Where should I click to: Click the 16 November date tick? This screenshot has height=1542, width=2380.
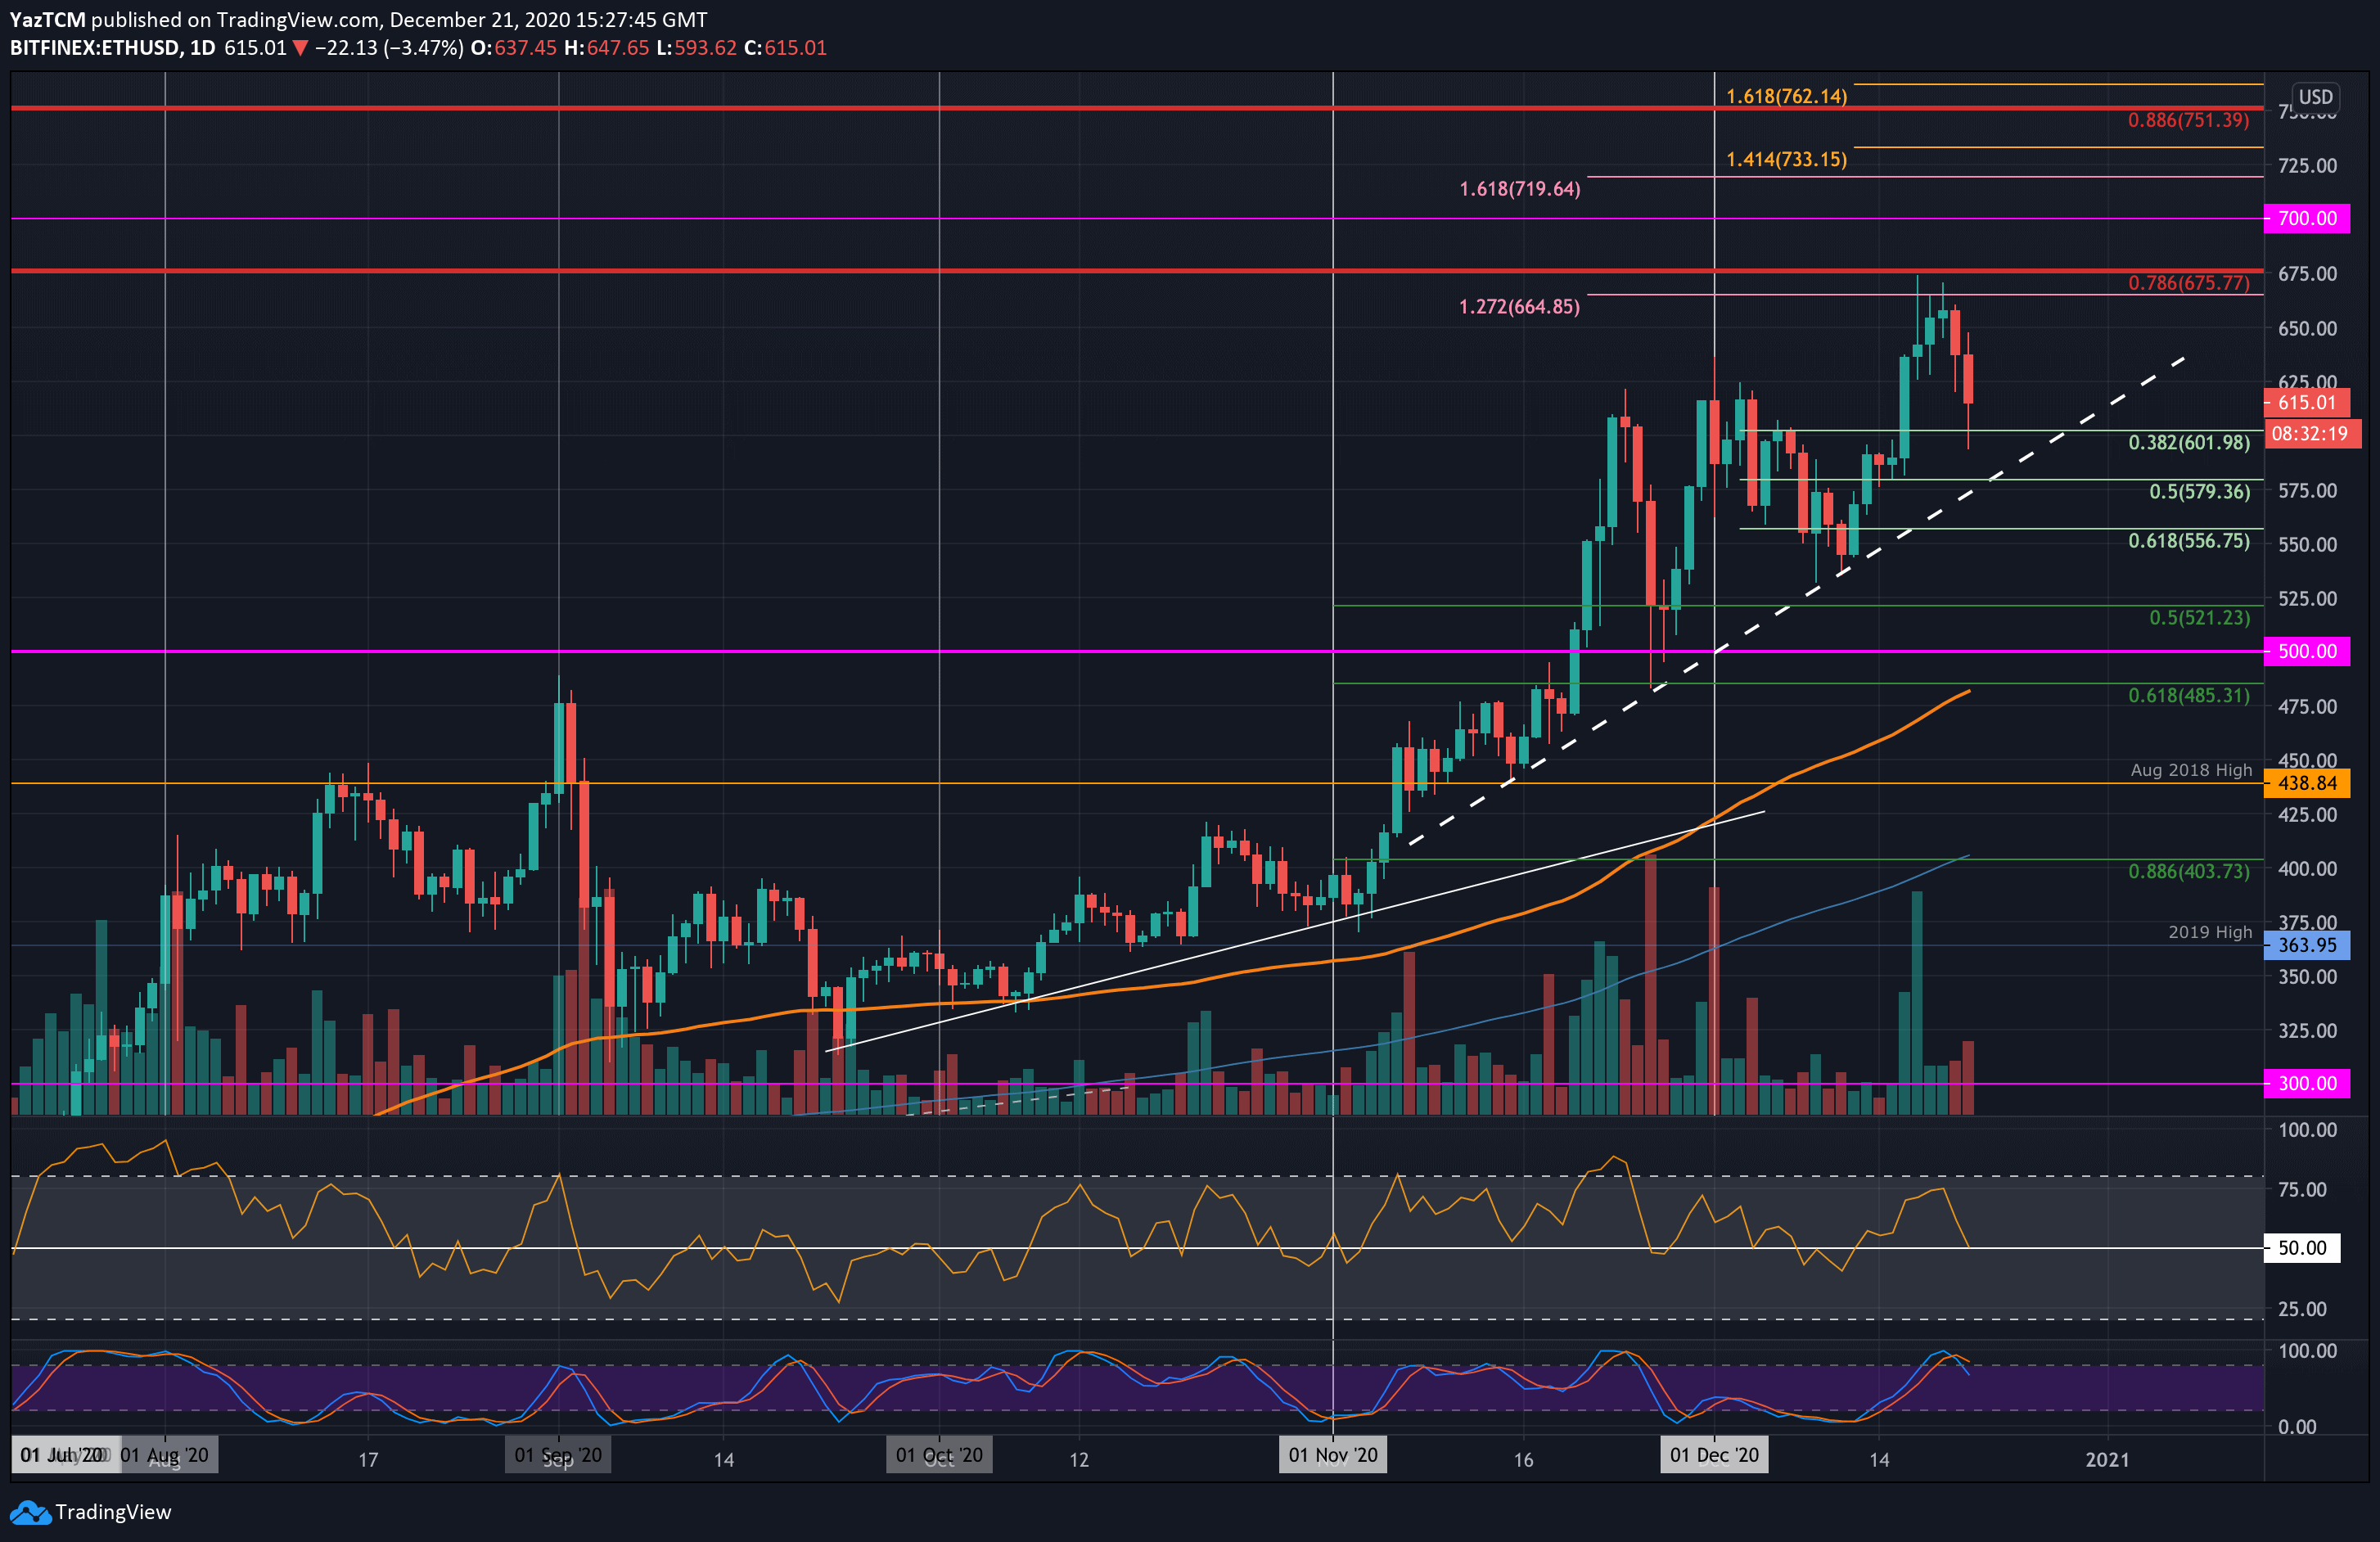[1523, 1459]
